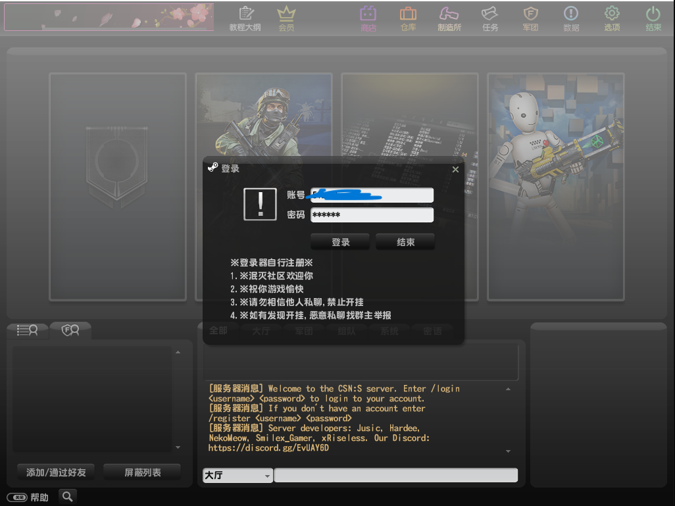Focus the 密码 password input field

(x=372, y=215)
